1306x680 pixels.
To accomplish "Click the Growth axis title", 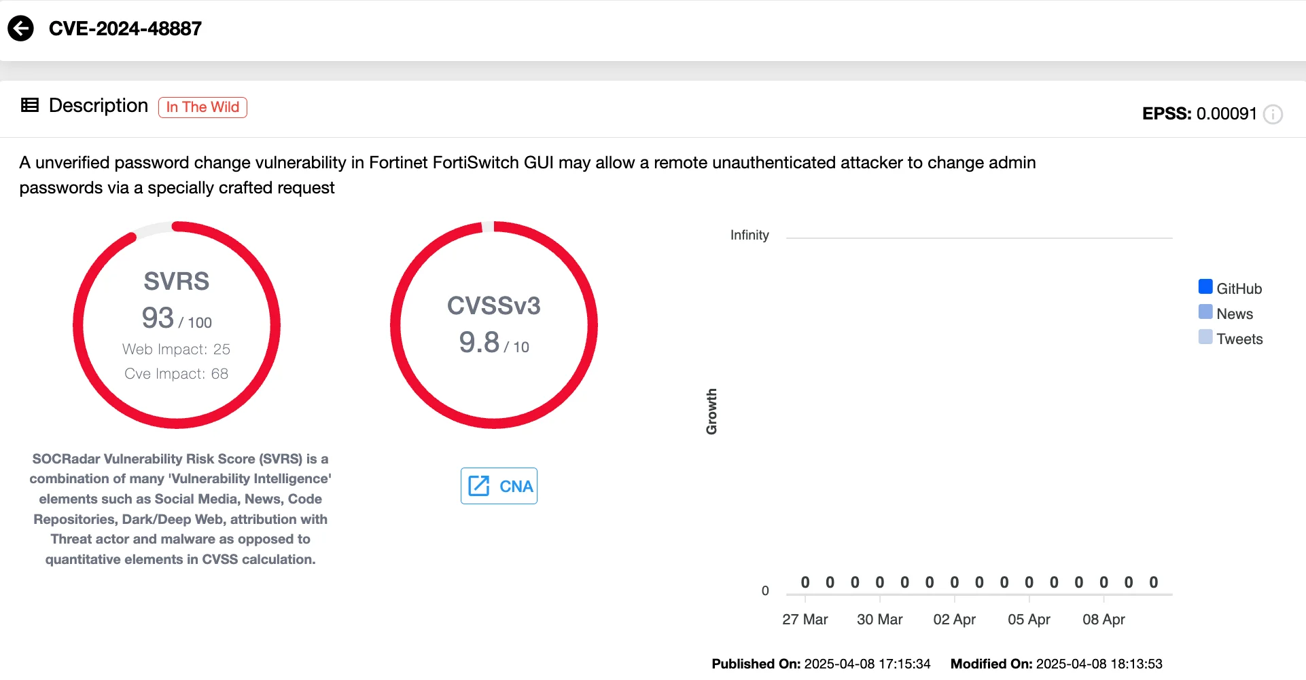I will [711, 411].
